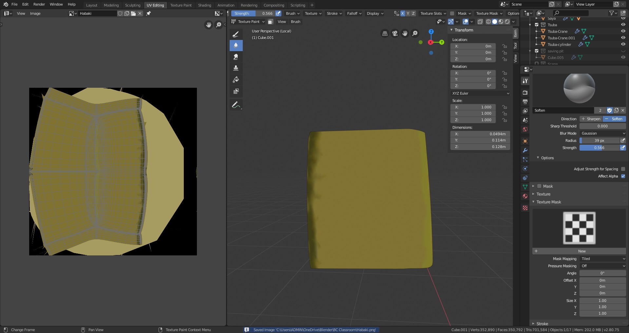Open Physics properties tab
Image resolution: width=629 pixels, height=333 pixels.
point(525,169)
